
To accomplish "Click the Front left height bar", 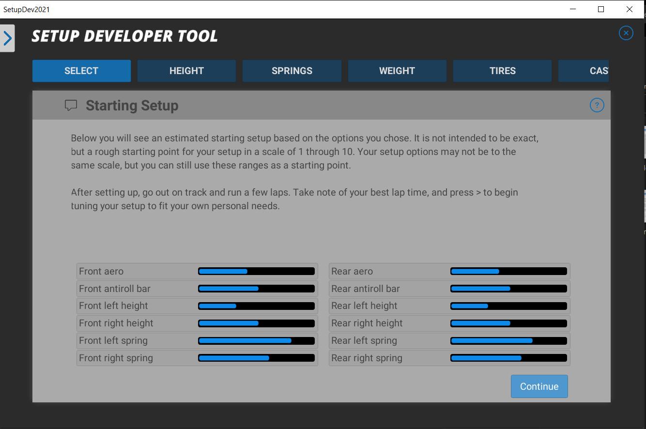I will (x=256, y=306).
